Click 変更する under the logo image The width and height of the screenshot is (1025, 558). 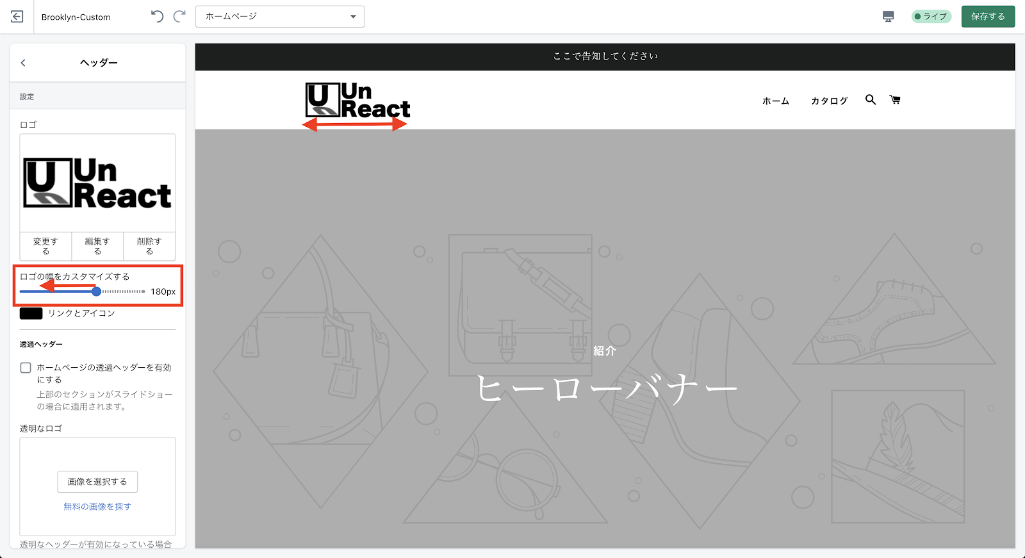[x=45, y=246]
